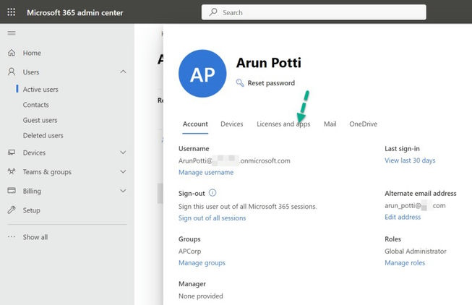Click View last 30 days link
Screen dimensions: 472x305
click(x=410, y=160)
